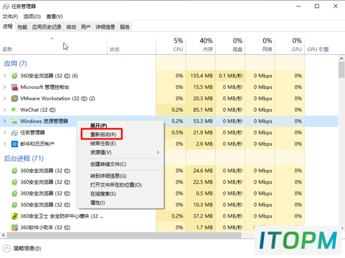The image size is (345, 258).
Task: Click the Microsoft 管理控制台 icon
Action: [x=15, y=87]
